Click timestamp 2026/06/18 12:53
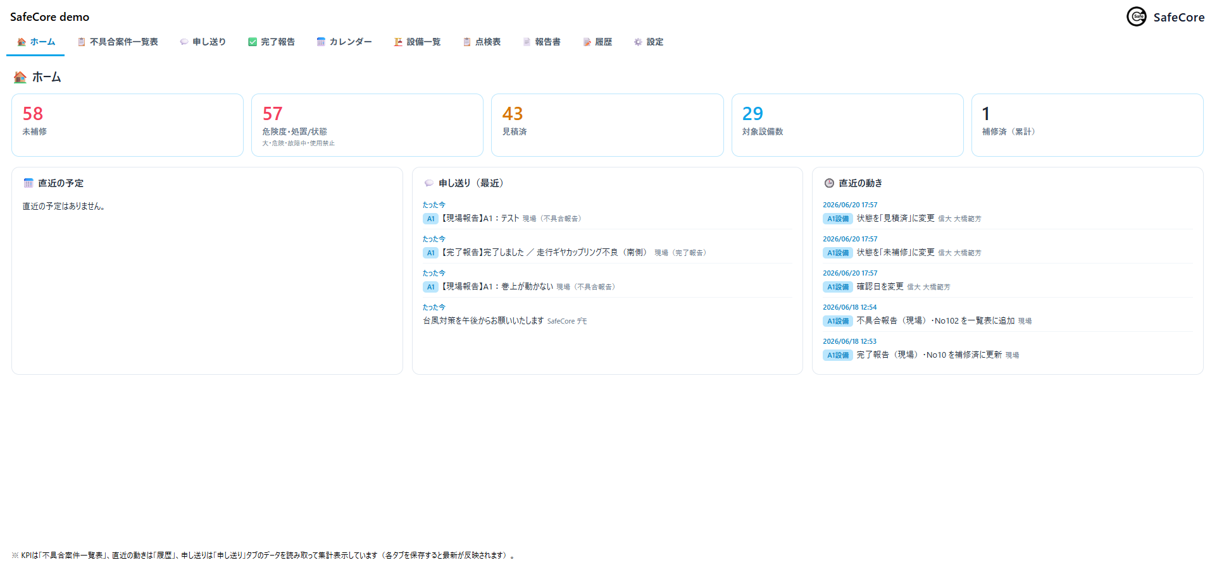This screenshot has height=565, width=1205. [x=849, y=341]
